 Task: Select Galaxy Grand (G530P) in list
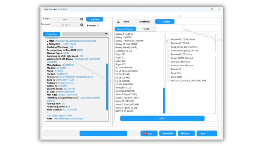click(126, 47)
